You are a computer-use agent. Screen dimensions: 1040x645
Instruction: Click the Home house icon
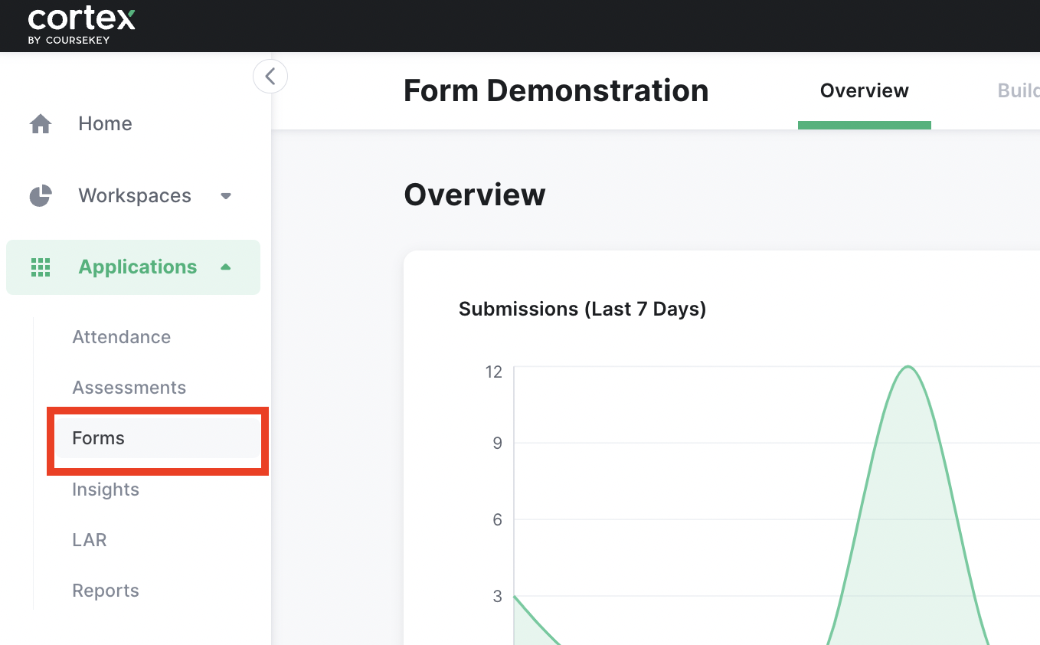click(41, 123)
